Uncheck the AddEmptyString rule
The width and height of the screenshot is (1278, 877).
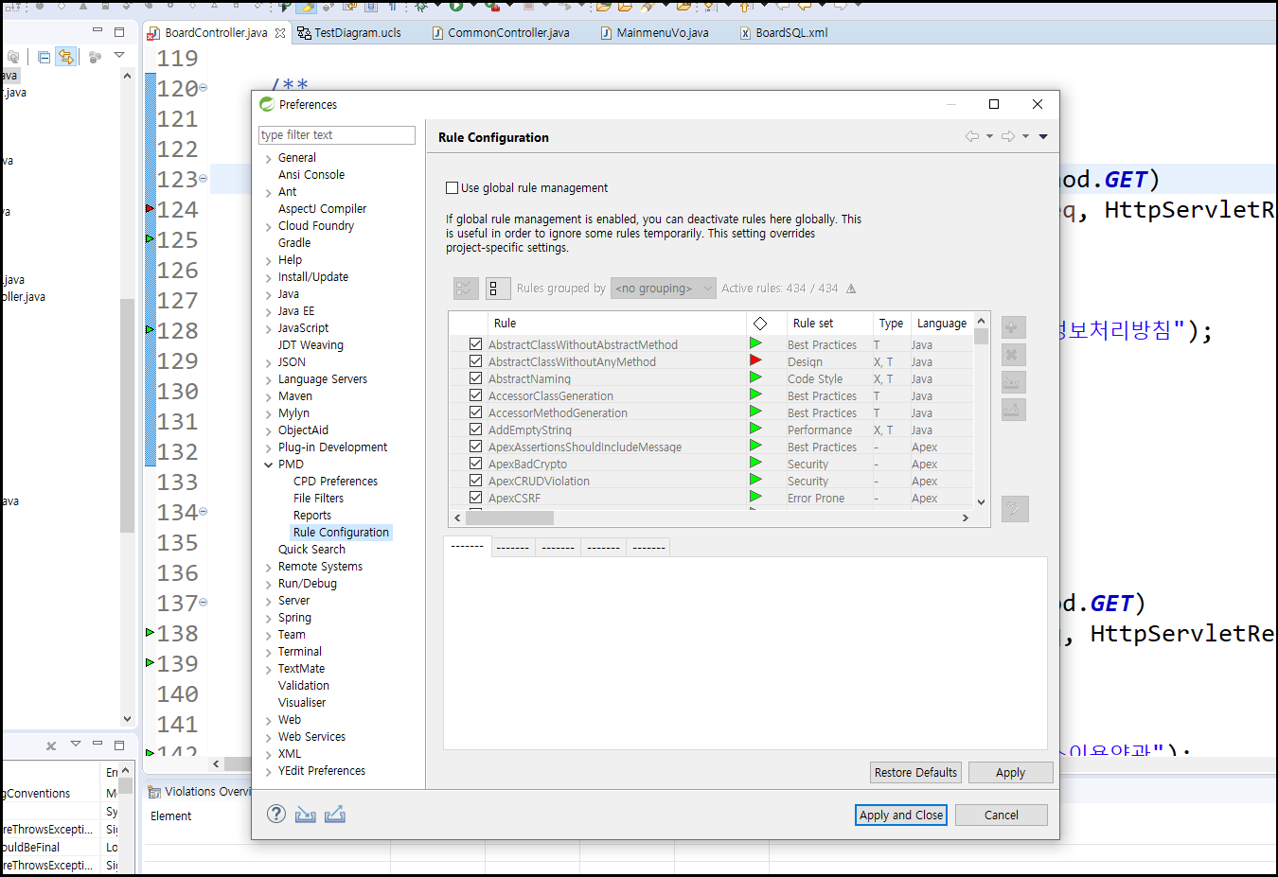[x=475, y=430]
